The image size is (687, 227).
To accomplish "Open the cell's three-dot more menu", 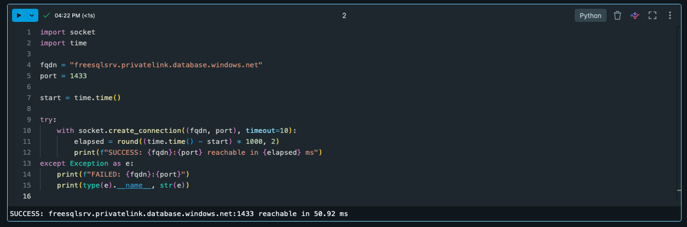I will tap(669, 15).
